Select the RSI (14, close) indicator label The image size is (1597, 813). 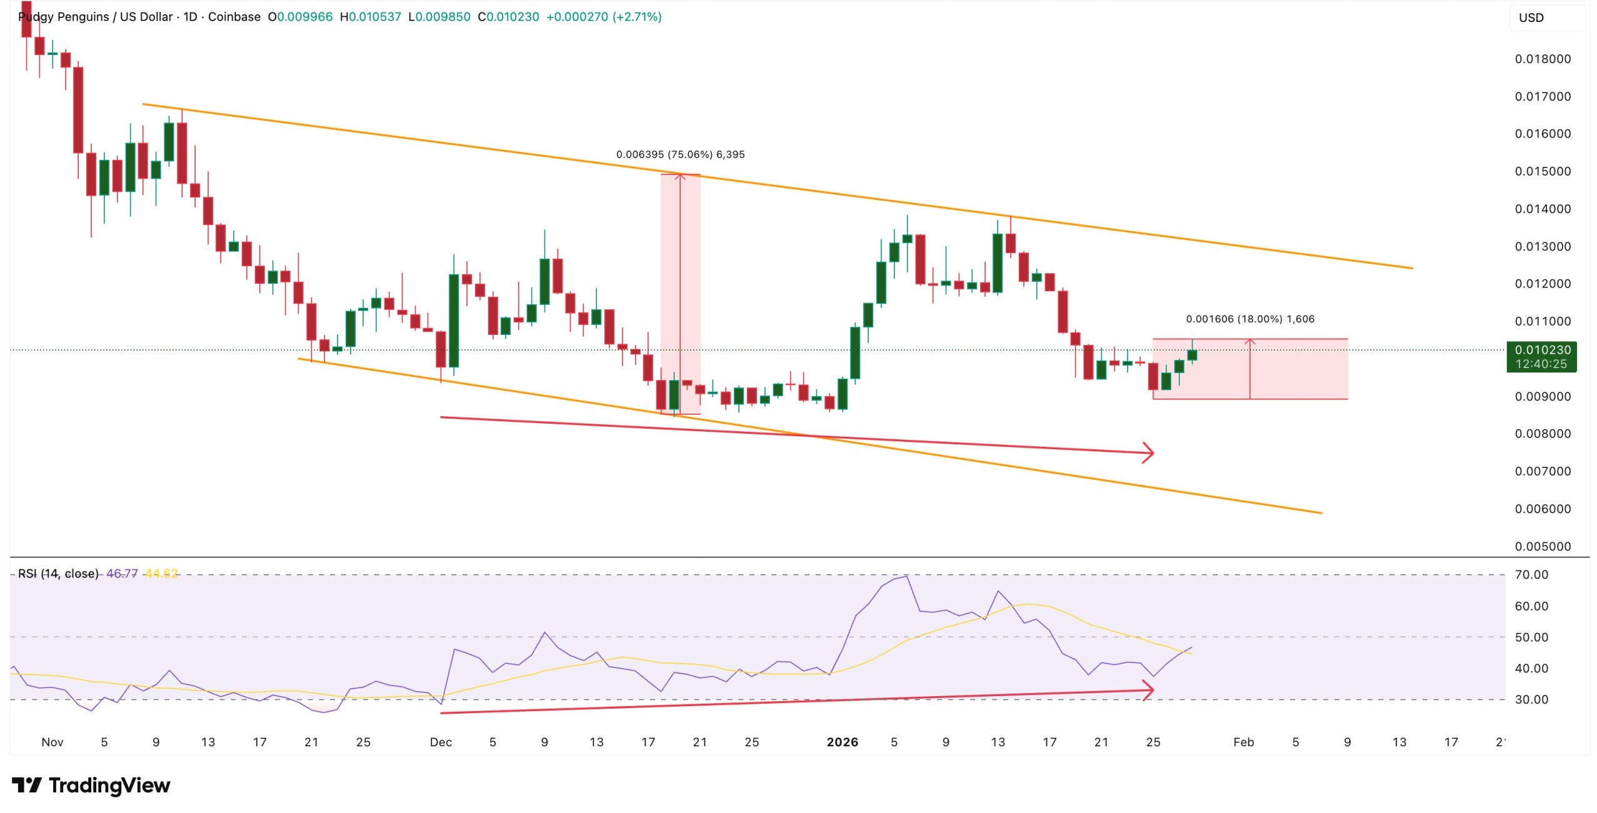coord(58,573)
